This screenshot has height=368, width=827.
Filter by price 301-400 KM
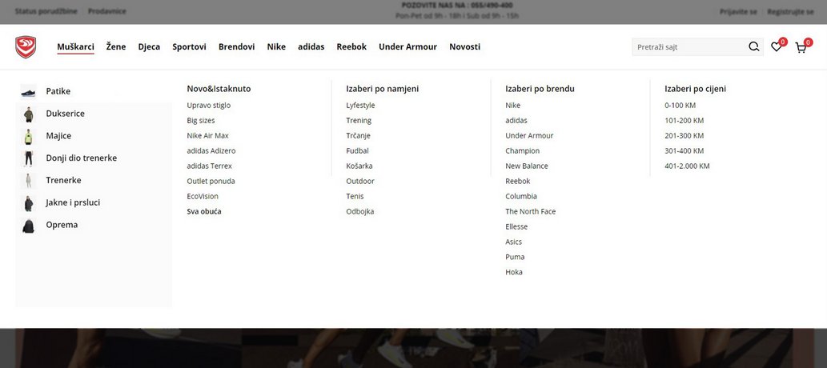coord(684,150)
